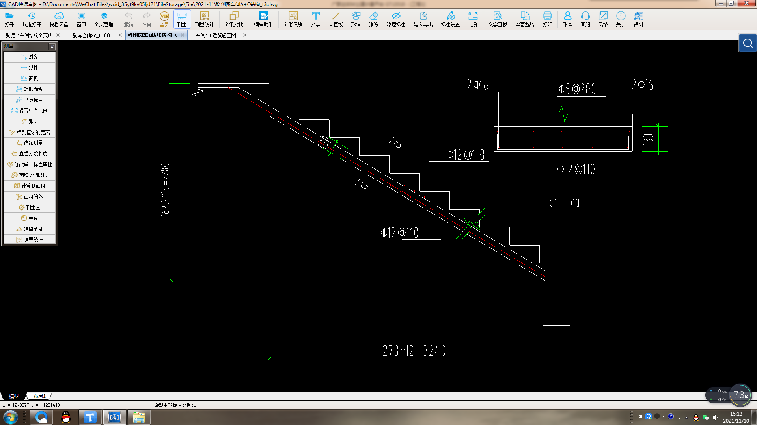Select 面积(含弧线) tool
Screen dimensions: 757x425
pyautogui.click(x=30, y=175)
